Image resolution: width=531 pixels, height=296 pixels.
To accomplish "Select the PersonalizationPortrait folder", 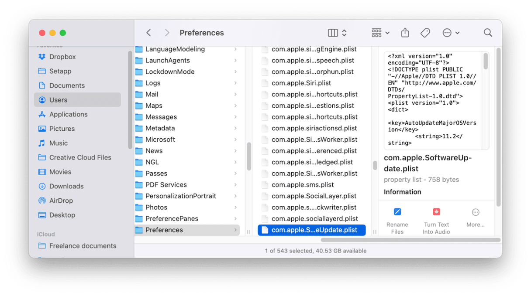I will click(187, 196).
